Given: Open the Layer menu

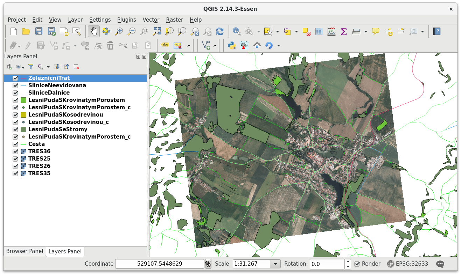Looking at the screenshot, I should [75, 20].
